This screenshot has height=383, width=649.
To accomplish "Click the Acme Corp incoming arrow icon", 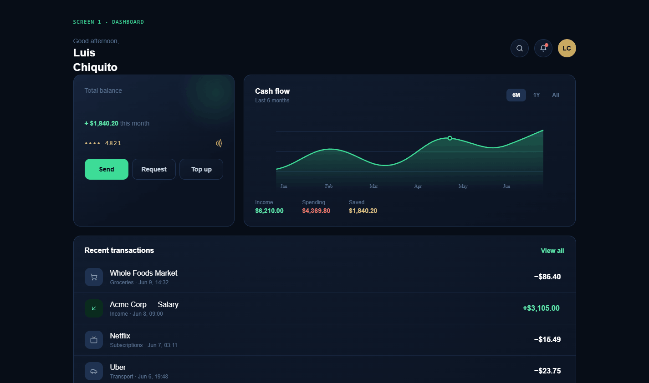I will [94, 308].
